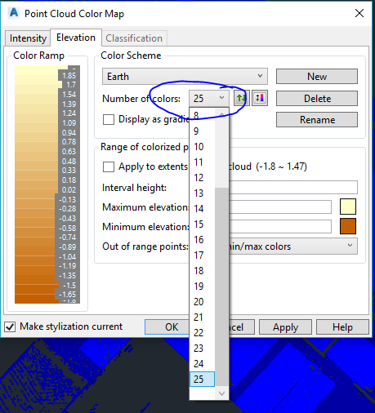This screenshot has width=375, height=413.
Task: Switch to the Intensity tab
Action: click(x=28, y=38)
